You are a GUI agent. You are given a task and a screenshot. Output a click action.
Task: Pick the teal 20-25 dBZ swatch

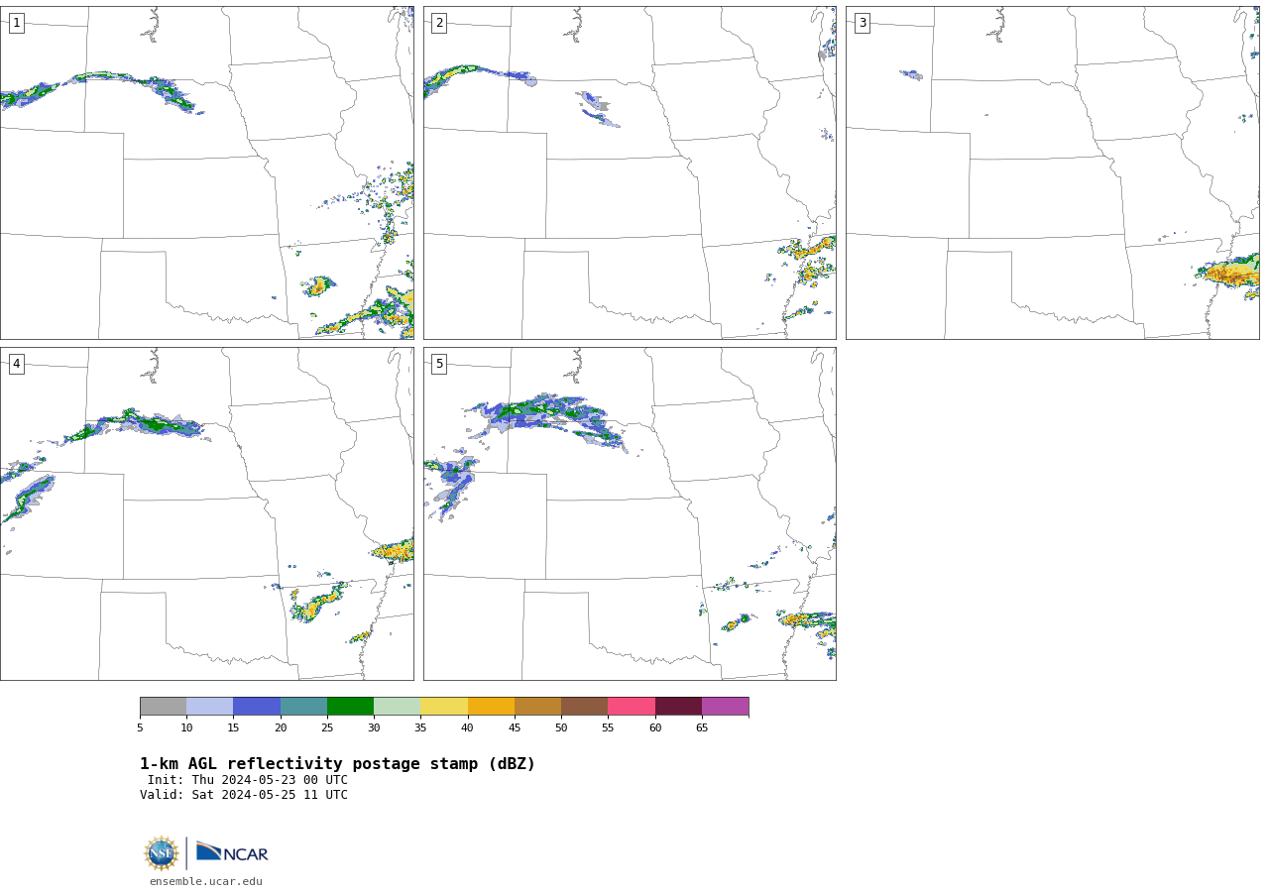click(303, 706)
